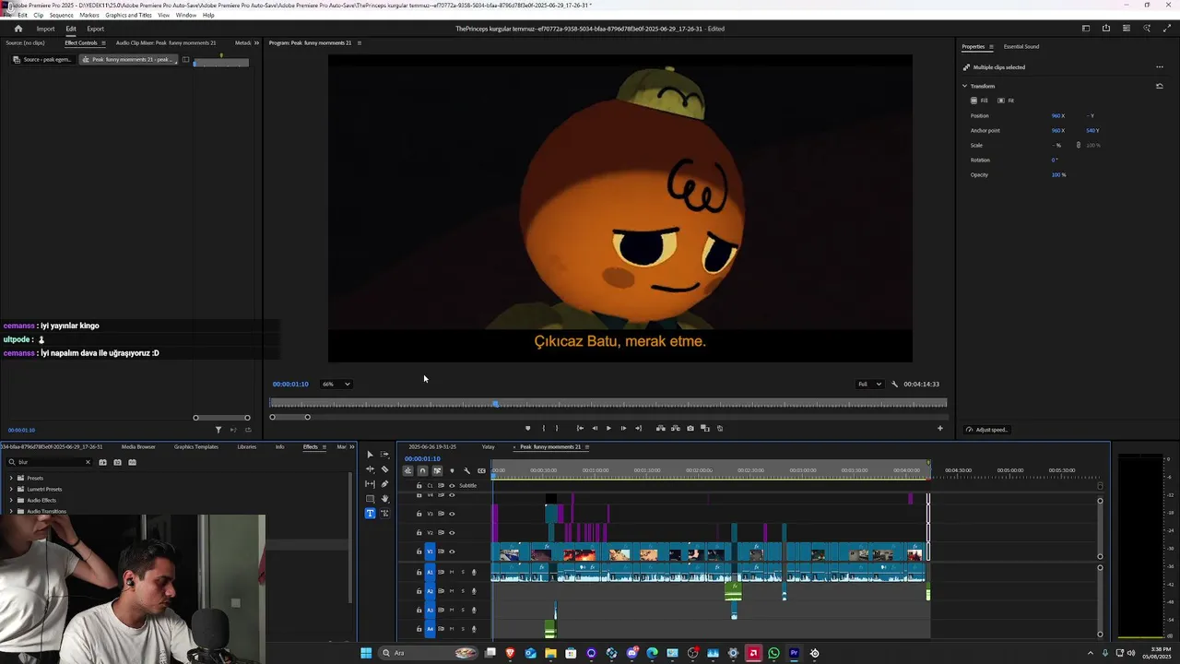Select the Track Select Forward tool
The height and width of the screenshot is (664, 1180).
point(384,454)
